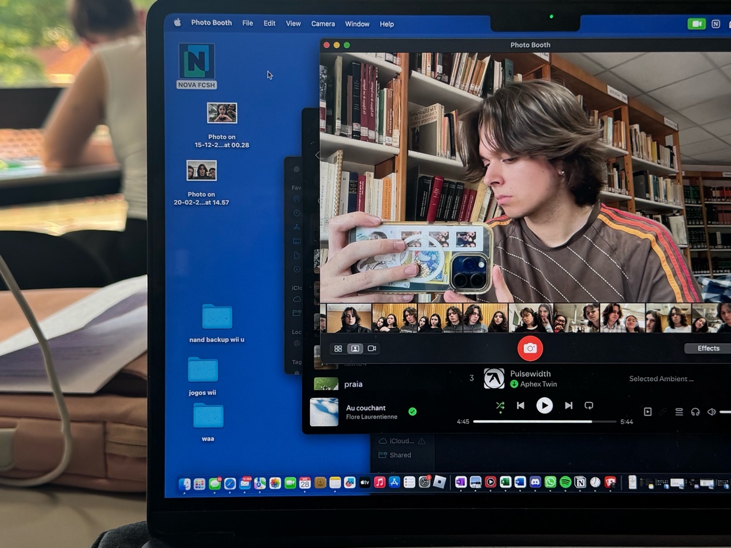Screen dimensions: 731x548
Task: Select the waa folder on the desktop
Action: point(208,423)
